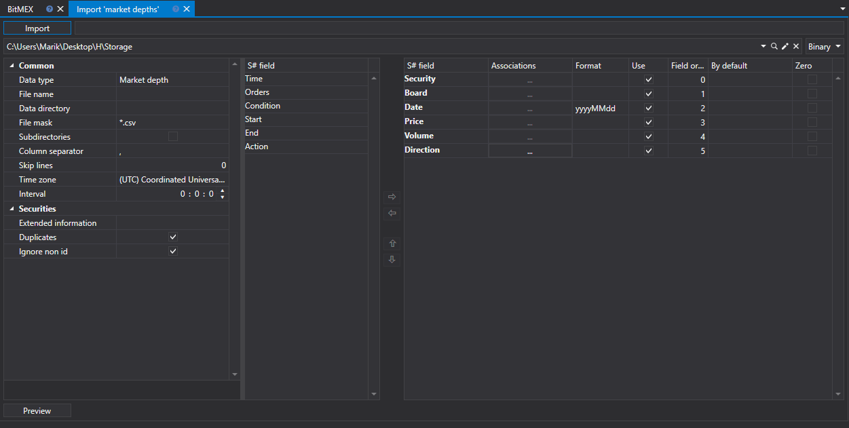This screenshot has width=849, height=428.
Task: Uncheck the Duplicates checkbox
Action: 173,237
